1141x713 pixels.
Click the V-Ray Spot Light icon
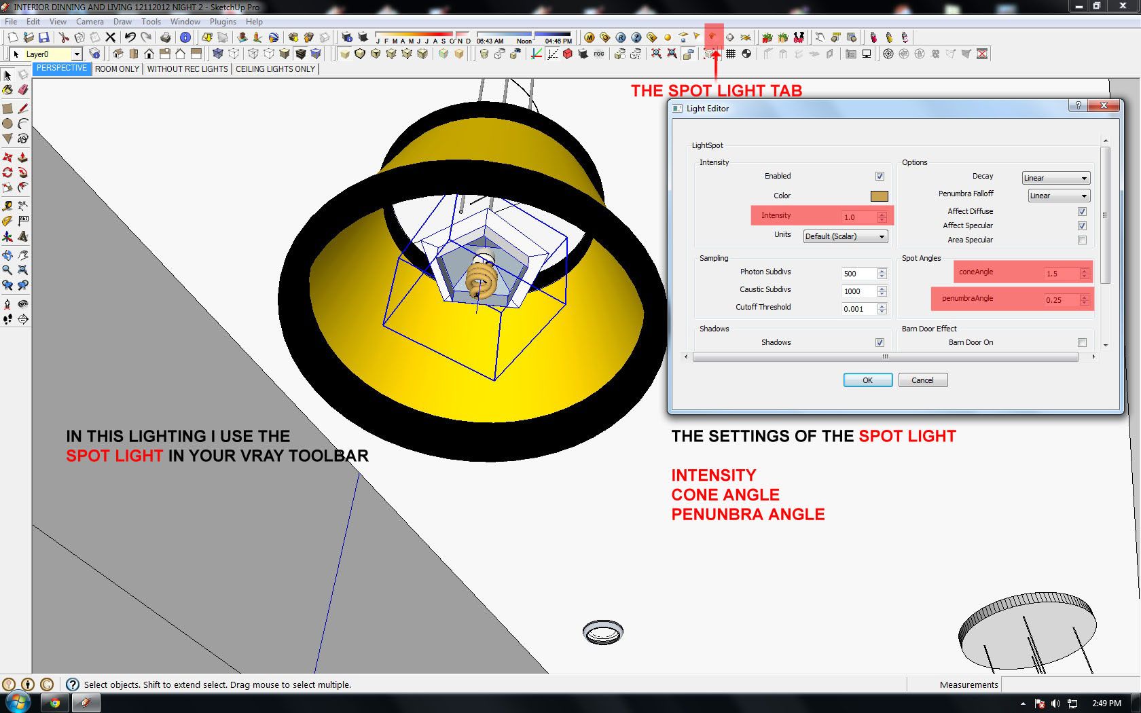713,37
